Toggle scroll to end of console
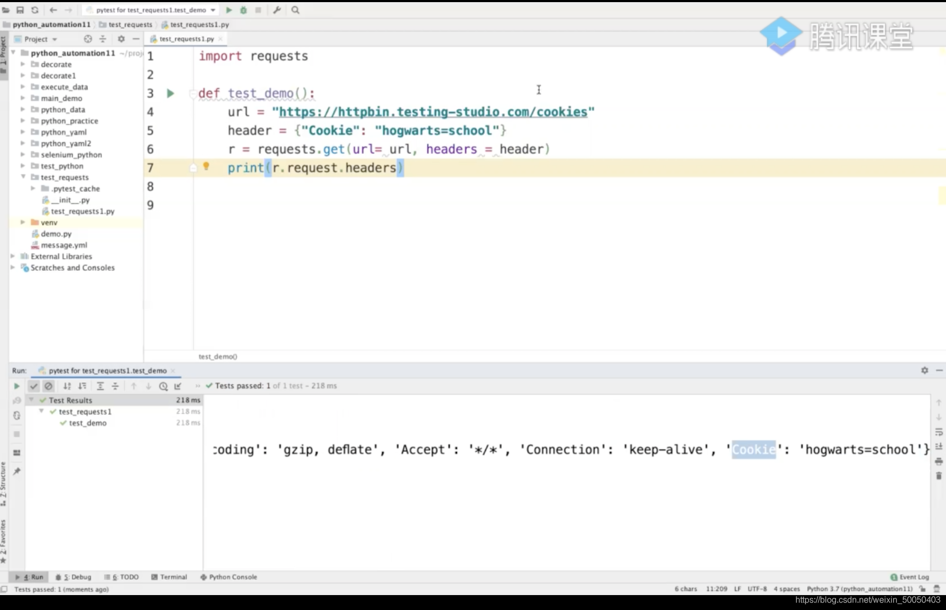 click(x=939, y=446)
